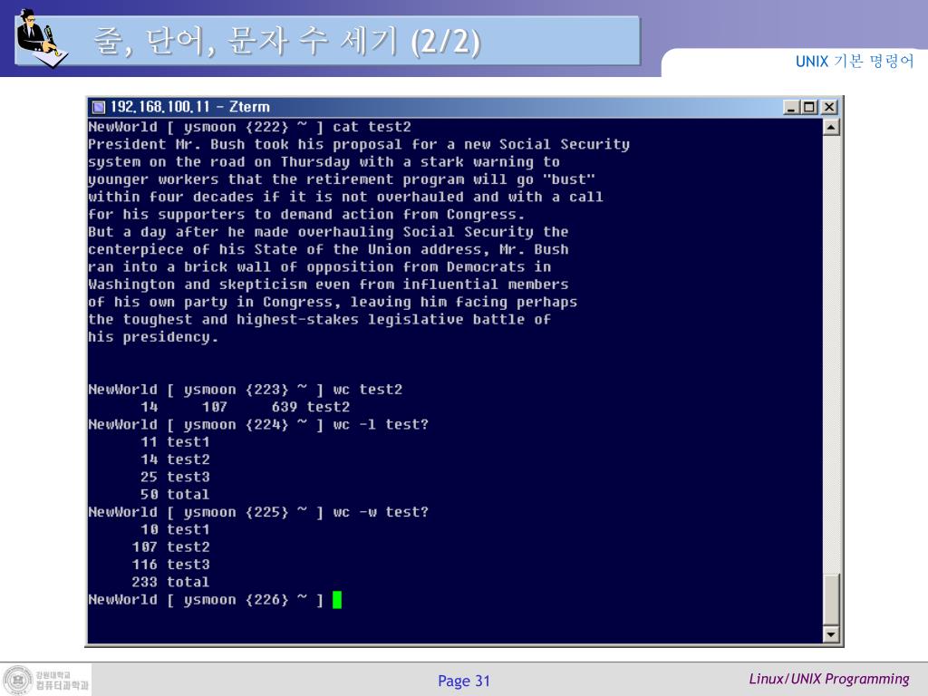Click the 'wc test2' command text
Screen dimensions: 928x696
(368, 390)
